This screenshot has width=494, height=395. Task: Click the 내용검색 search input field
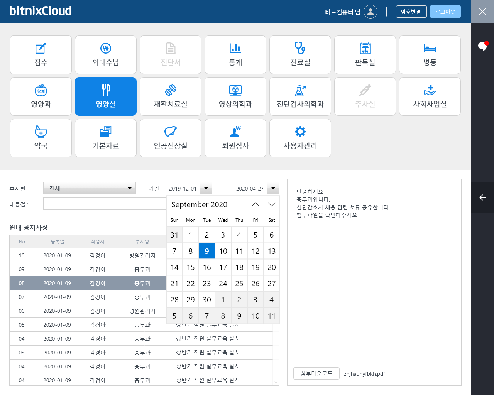105,204
